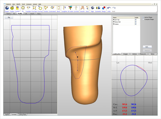Click the red Circ. value 503.6
The height and width of the screenshot is (119, 161).
[x=125, y=104]
